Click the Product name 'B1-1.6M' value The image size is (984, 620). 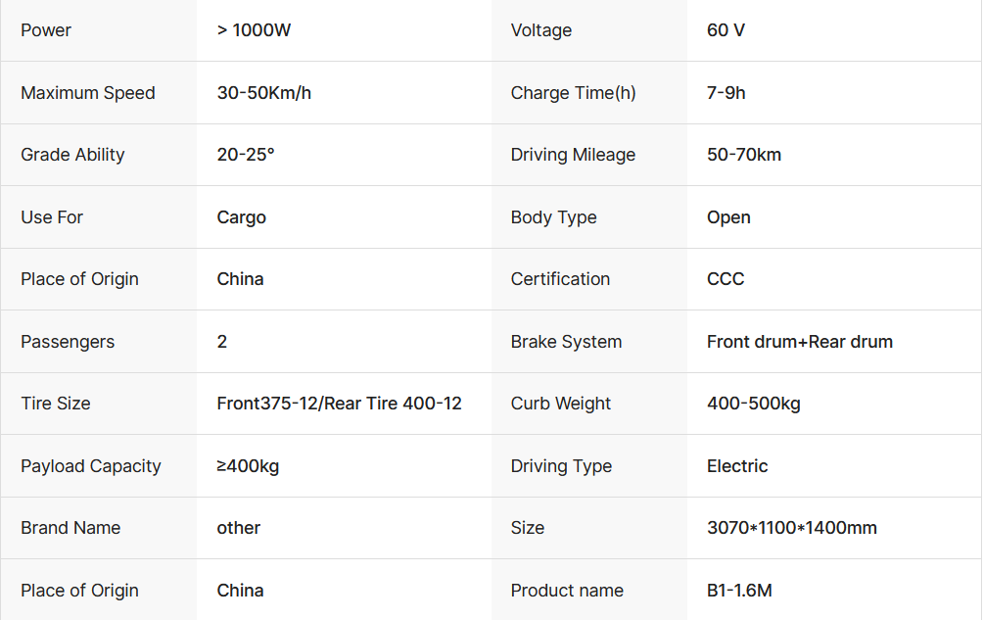point(739,591)
